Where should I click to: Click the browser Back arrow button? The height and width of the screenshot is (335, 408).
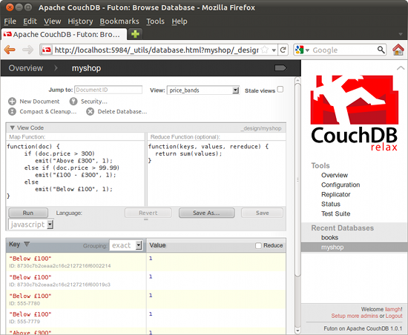click(10, 50)
